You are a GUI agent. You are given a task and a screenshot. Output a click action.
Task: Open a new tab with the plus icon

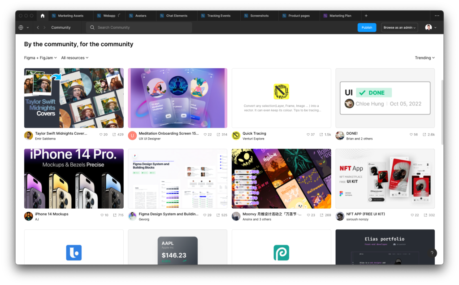click(x=366, y=16)
